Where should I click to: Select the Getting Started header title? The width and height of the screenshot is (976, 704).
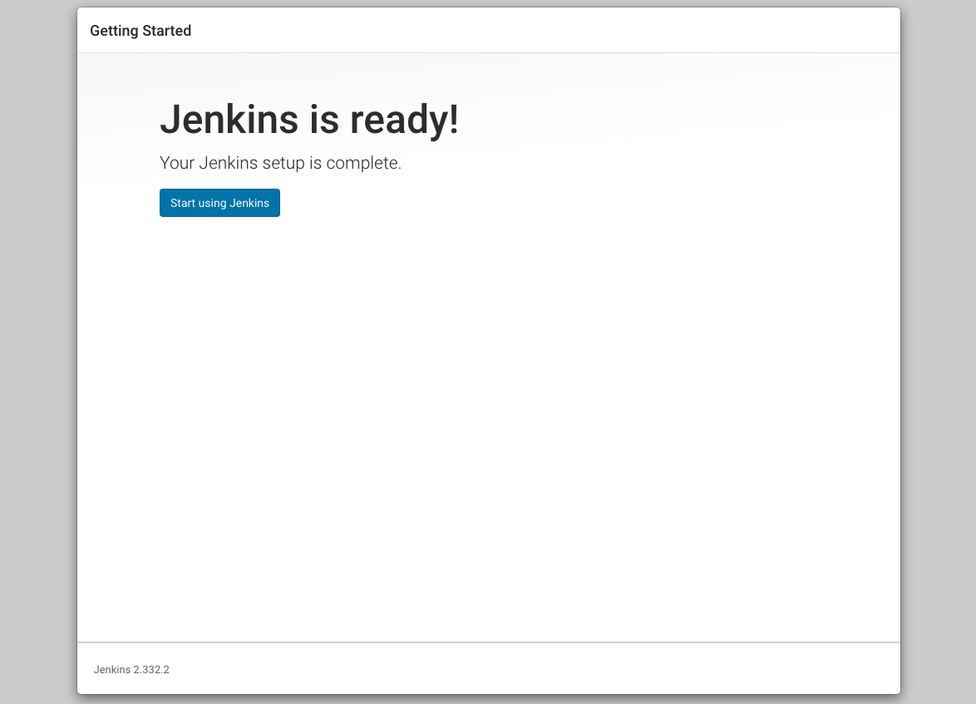coord(140,31)
